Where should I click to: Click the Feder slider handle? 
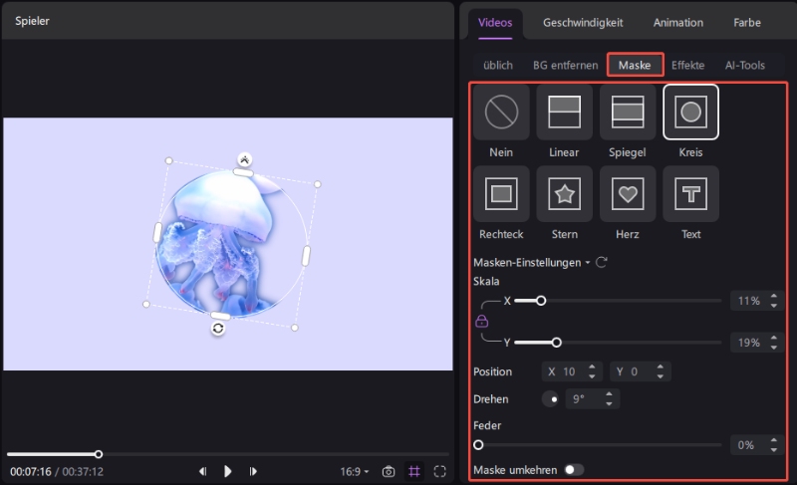coord(478,445)
